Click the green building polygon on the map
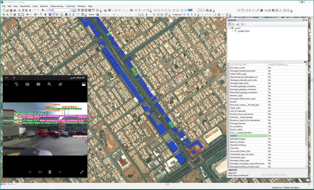Screen dimensions: 314x190 [x=133, y=69]
